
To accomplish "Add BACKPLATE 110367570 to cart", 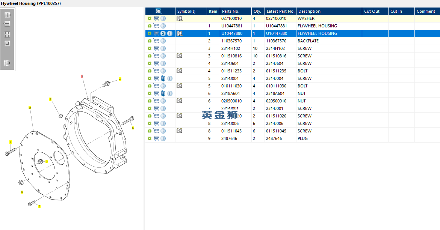I will (x=156, y=41).
